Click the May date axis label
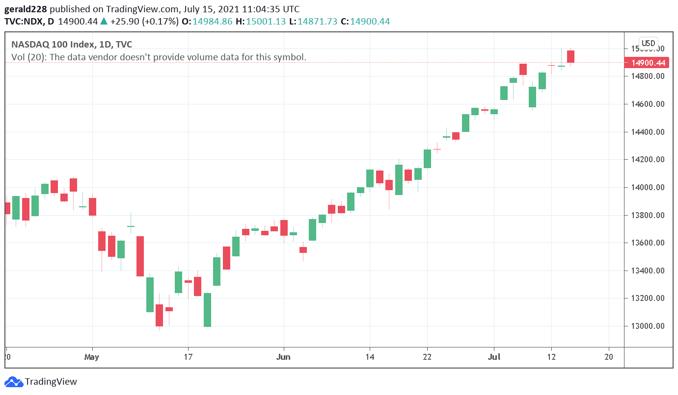This screenshot has width=678, height=395. [x=92, y=357]
